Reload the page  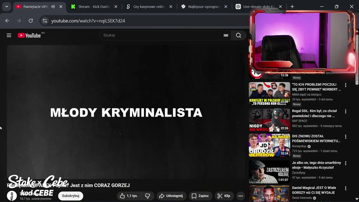pyautogui.click(x=31, y=21)
